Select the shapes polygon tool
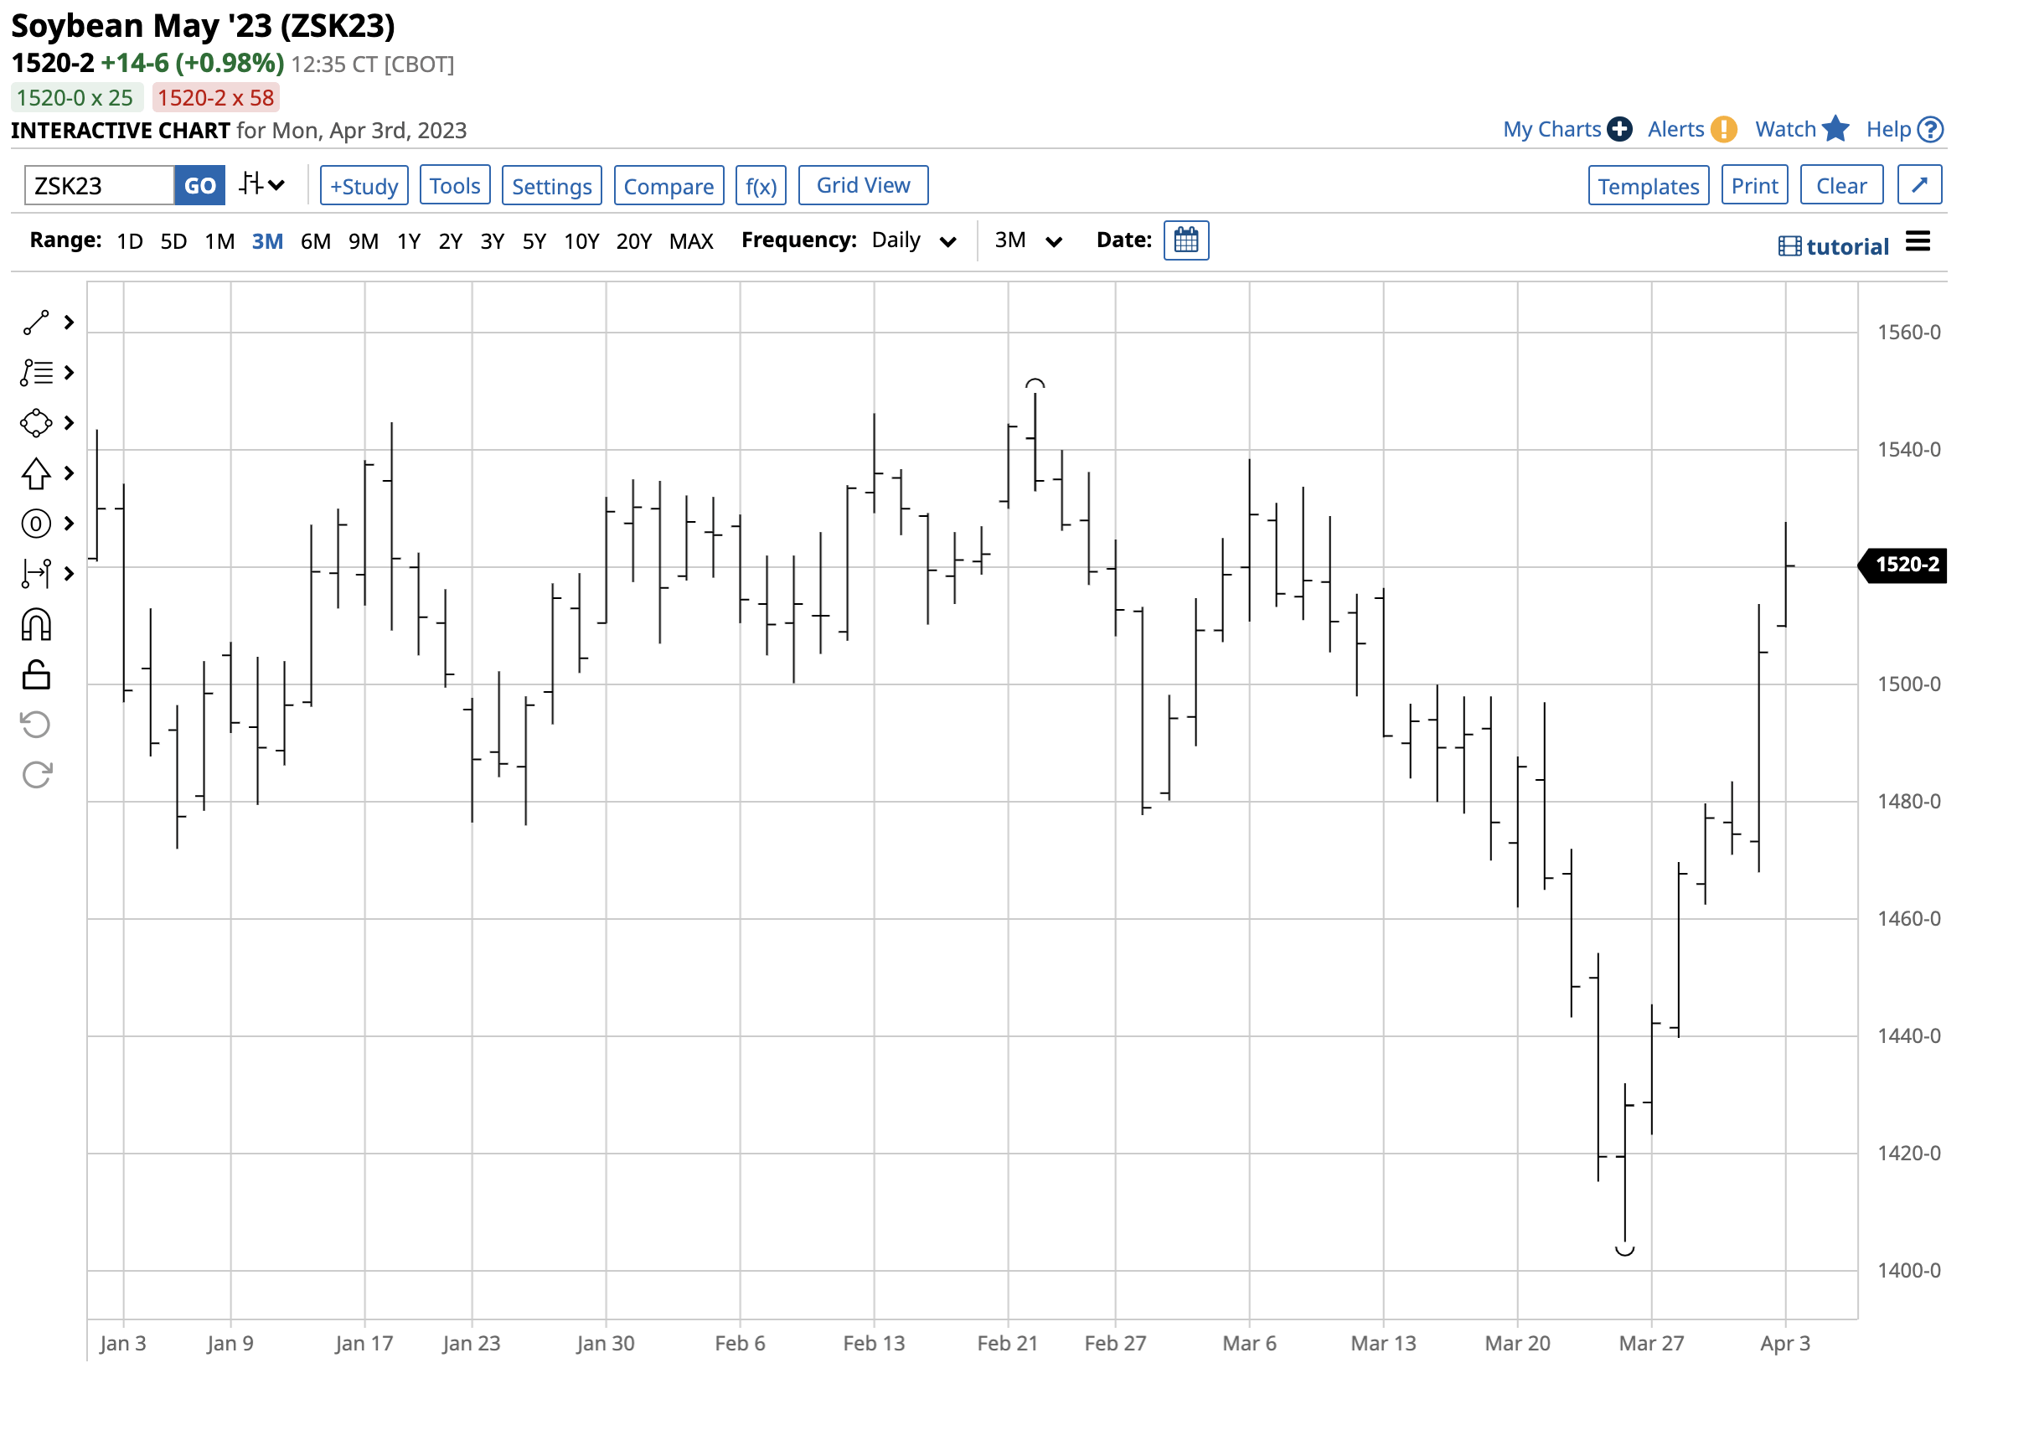The image size is (2034, 1456). [36, 423]
